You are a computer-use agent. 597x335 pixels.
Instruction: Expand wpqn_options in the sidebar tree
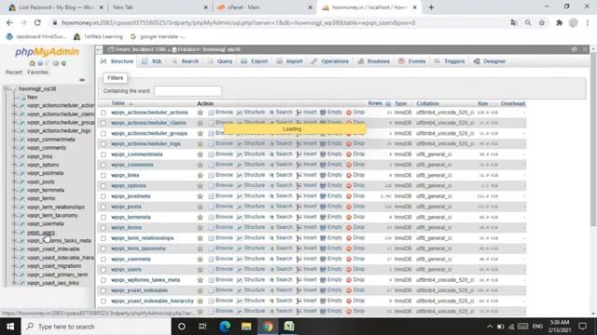point(15,165)
